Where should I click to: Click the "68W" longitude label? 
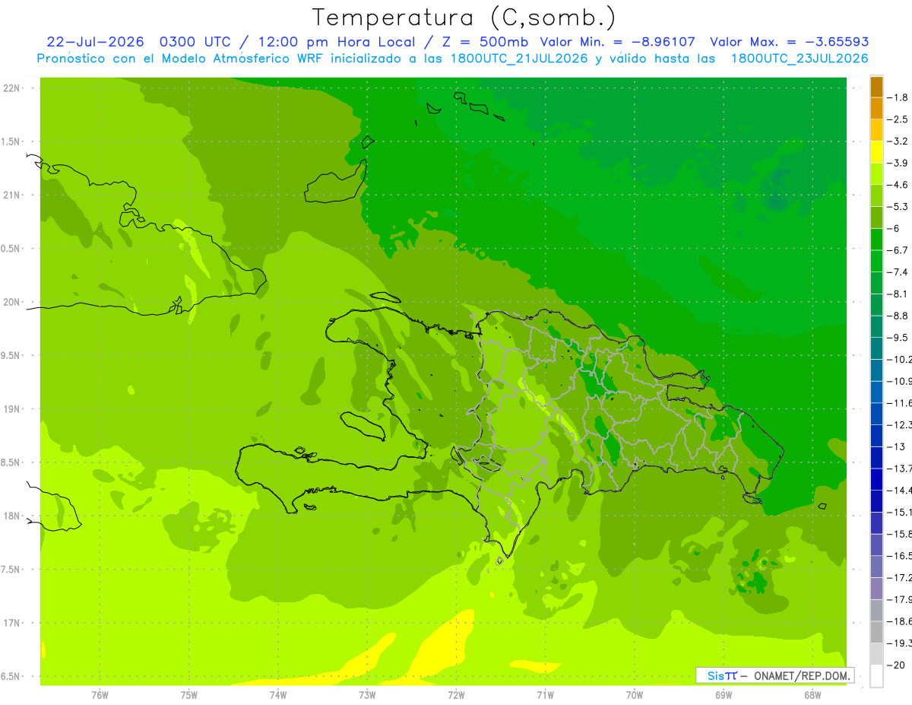(x=812, y=695)
